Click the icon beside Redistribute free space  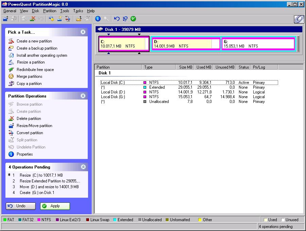[11, 69]
